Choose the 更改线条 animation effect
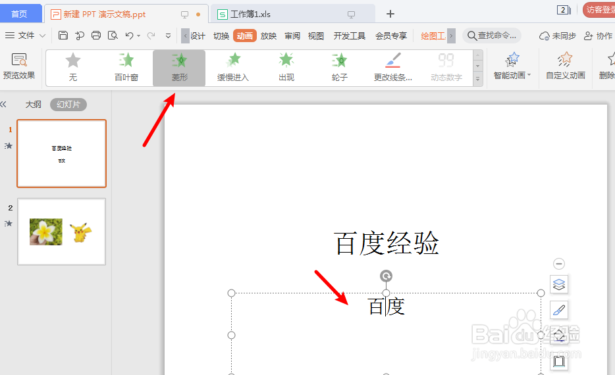Screen dimensions: 615x375 392,67
